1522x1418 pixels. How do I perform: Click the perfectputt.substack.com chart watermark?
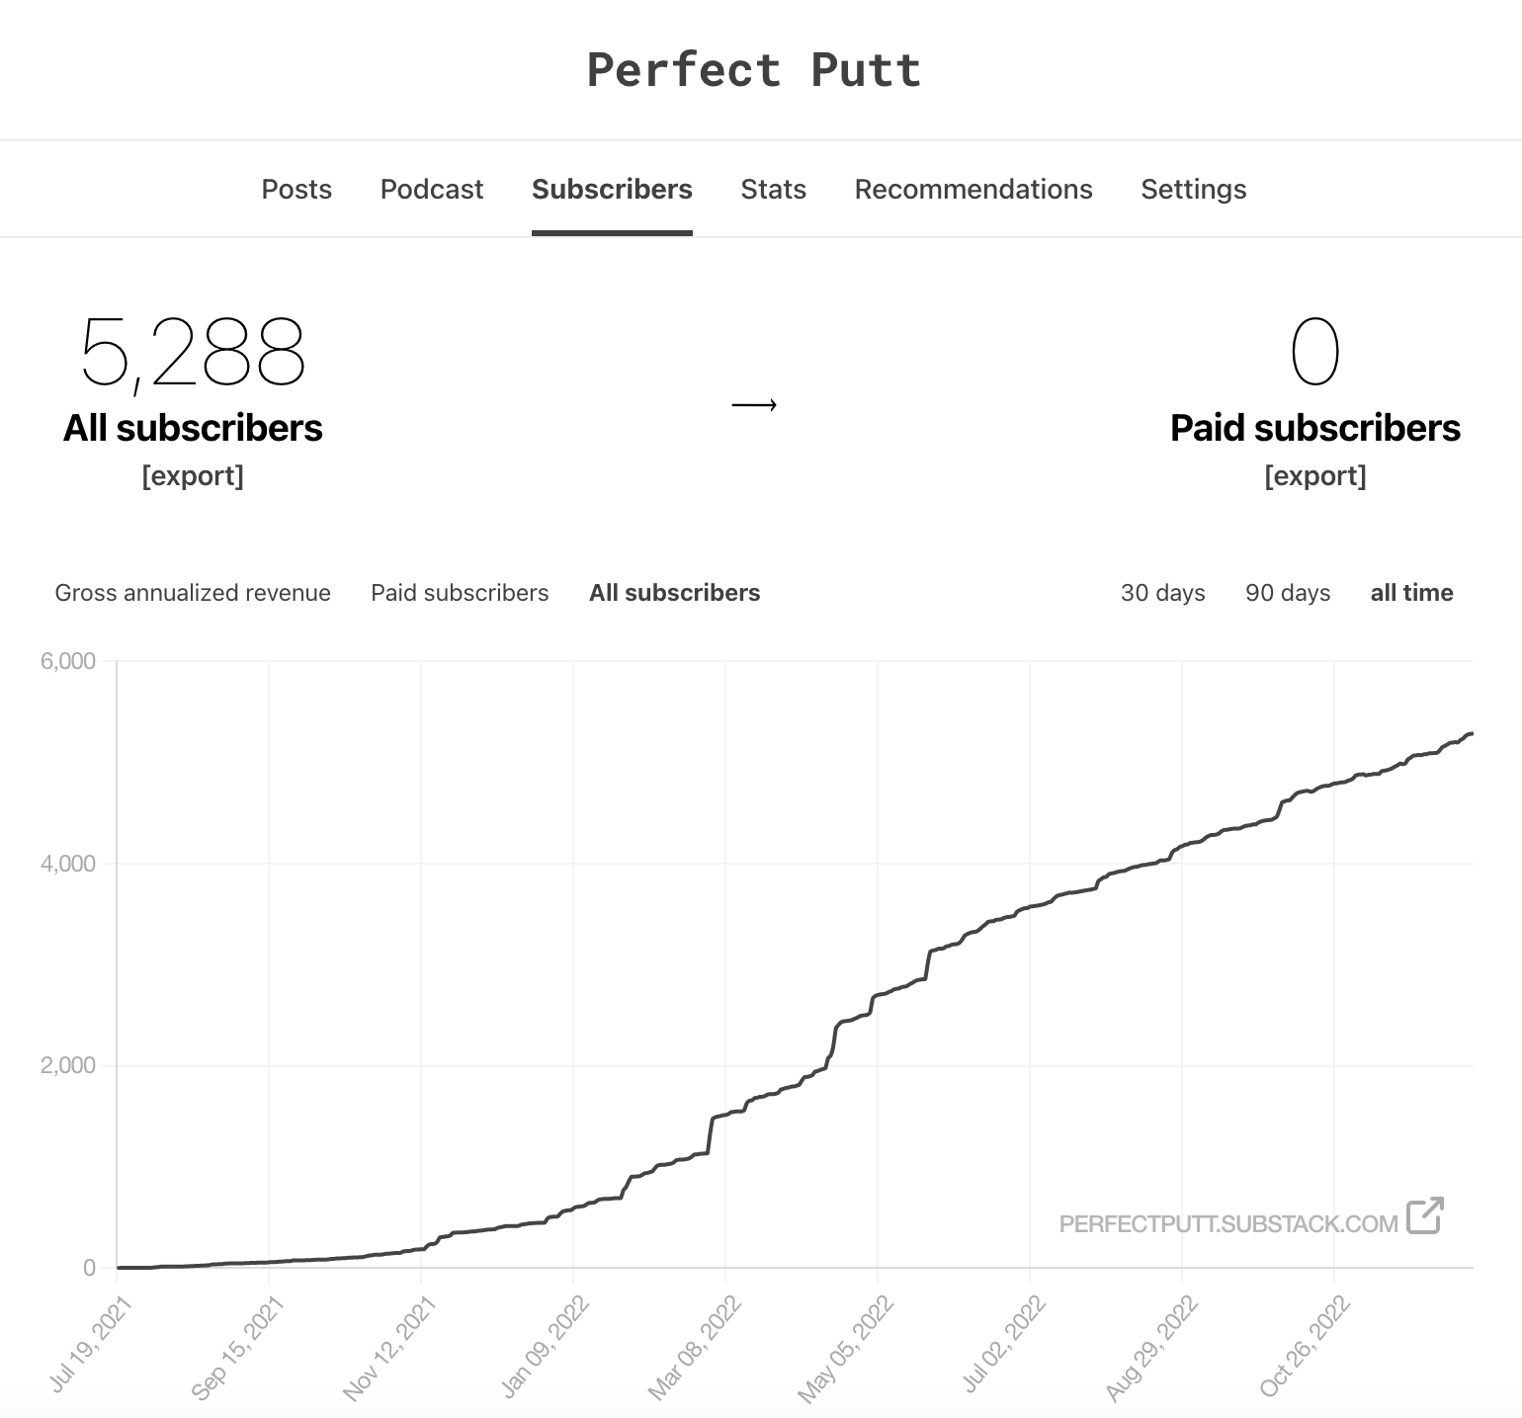point(1227,1223)
